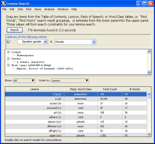The image size is (155, 144).
Task: Sort by the Major Word Class column header
Action: (x=81, y=89)
